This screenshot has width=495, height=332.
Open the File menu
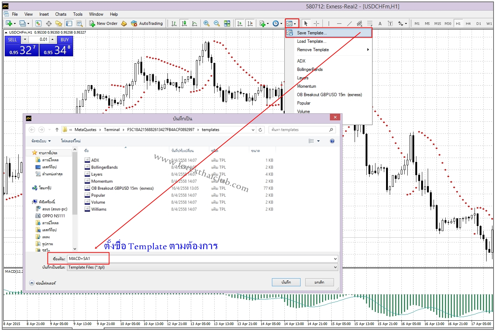tap(15, 14)
